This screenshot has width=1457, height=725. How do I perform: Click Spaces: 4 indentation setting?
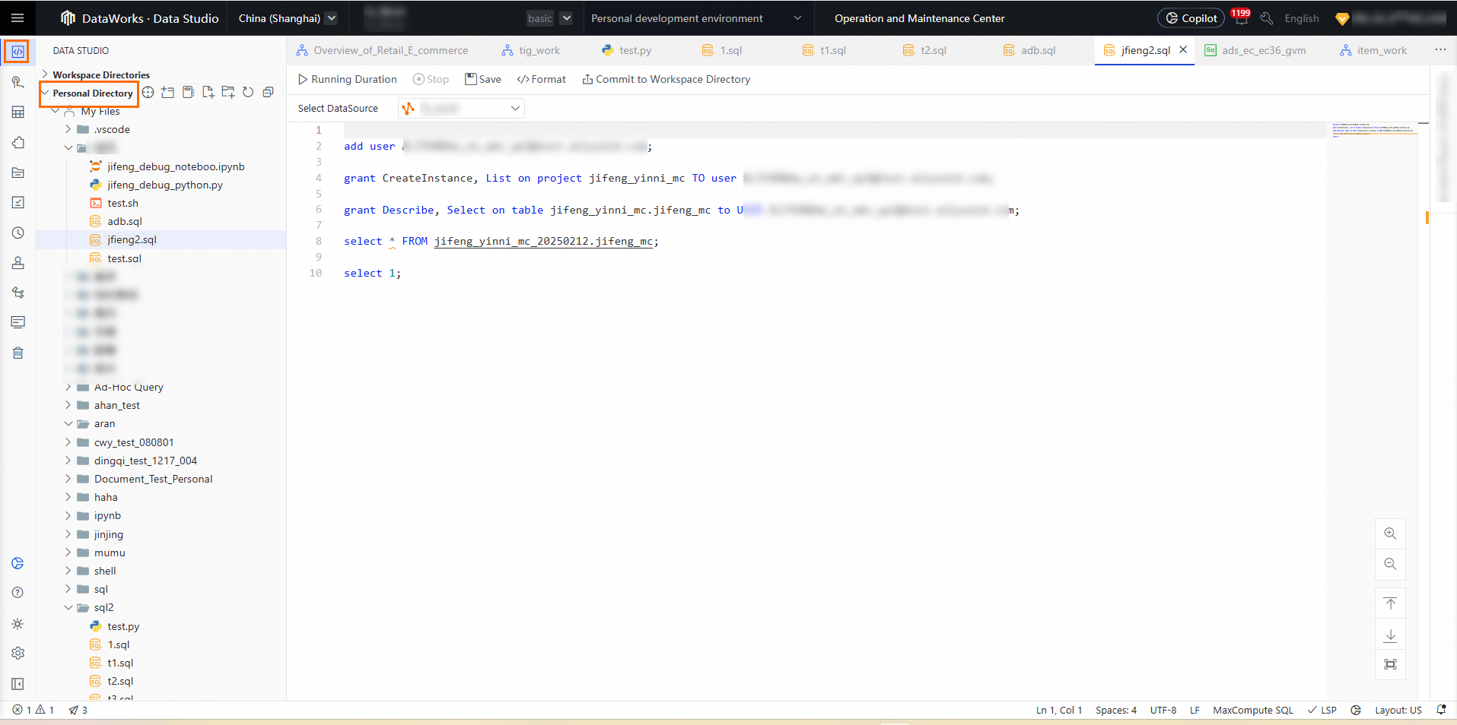click(1116, 710)
